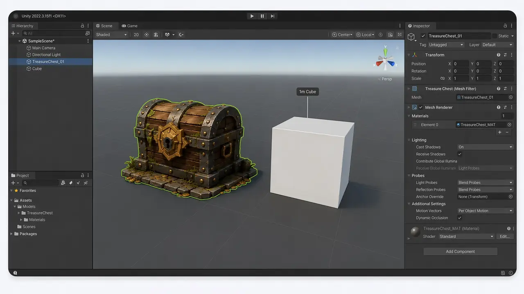Click the Pause button in the top toolbar
This screenshot has width=524, height=294.
pyautogui.click(x=262, y=16)
